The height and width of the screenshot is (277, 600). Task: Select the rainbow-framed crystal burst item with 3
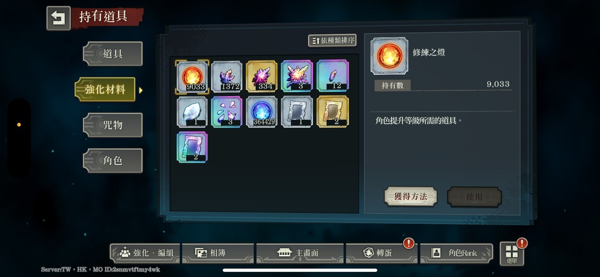pyautogui.click(x=297, y=76)
